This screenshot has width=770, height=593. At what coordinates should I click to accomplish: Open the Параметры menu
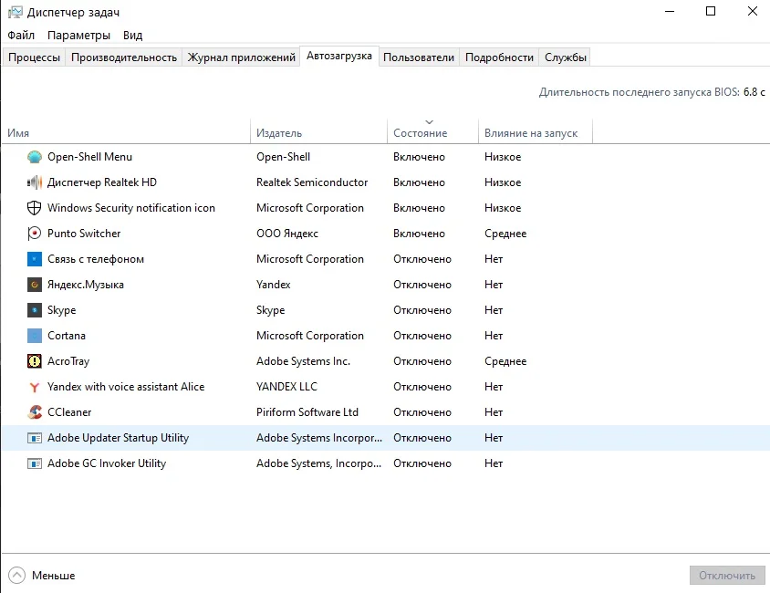point(78,35)
